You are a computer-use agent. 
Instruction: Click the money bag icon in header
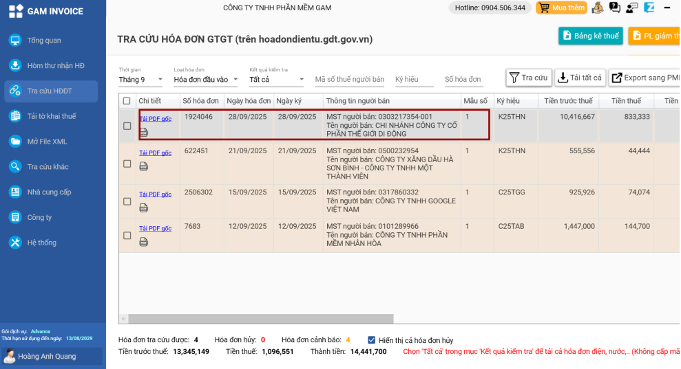[597, 8]
